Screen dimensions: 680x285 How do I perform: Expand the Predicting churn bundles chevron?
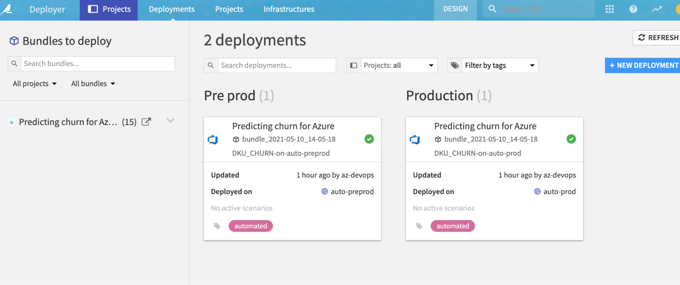[x=170, y=120]
